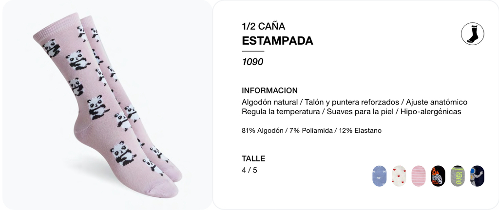Image resolution: width=499 pixels, height=210 pixels.
Task: Select the black flaming skull swatch
Action: pos(438,176)
